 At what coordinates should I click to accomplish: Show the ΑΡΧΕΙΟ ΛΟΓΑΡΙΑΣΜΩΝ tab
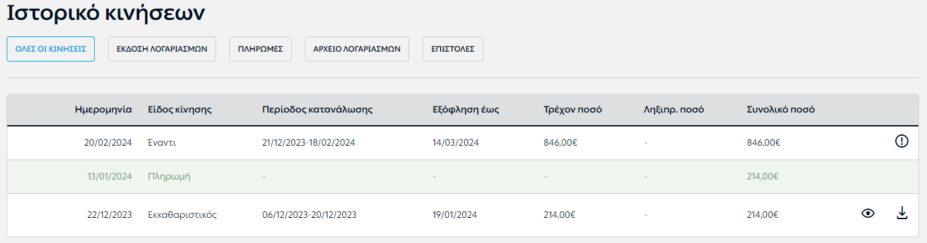click(x=357, y=49)
